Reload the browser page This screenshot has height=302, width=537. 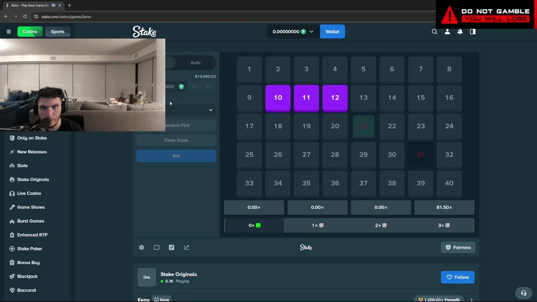(25, 17)
